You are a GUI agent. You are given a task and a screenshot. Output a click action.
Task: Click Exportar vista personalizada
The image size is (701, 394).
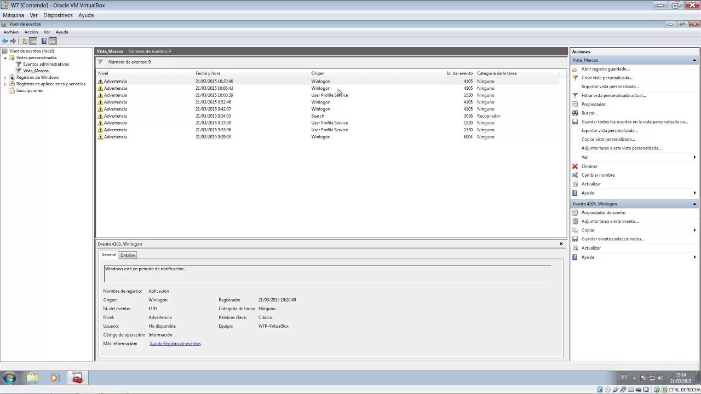(x=610, y=130)
